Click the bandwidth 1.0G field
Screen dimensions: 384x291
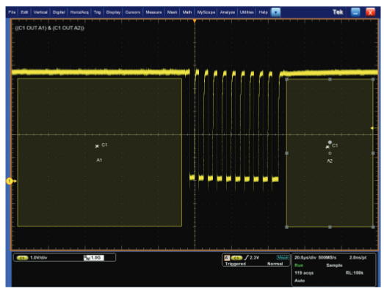[93, 258]
